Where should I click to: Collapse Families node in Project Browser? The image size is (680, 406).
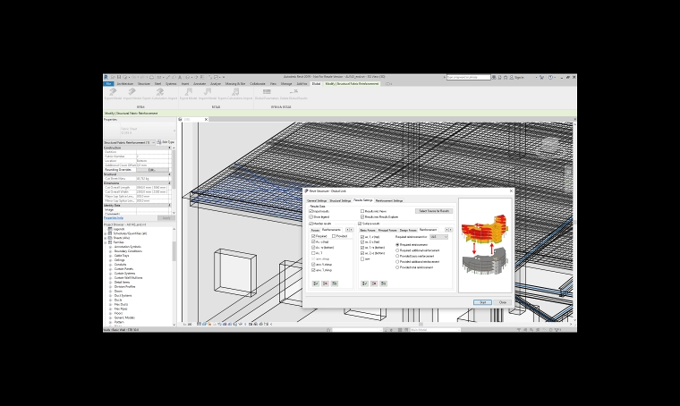click(x=106, y=242)
